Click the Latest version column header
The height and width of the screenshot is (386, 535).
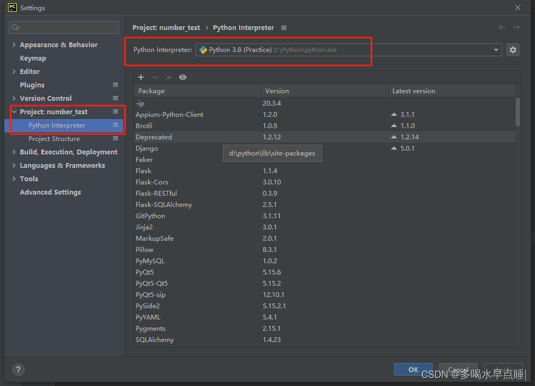(452, 91)
